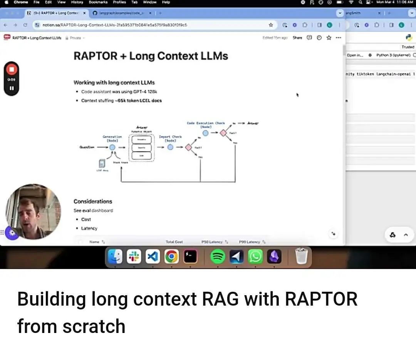Open the Window menu
The width and height of the screenshot is (416, 348).
pyautogui.click(x=149, y=2)
